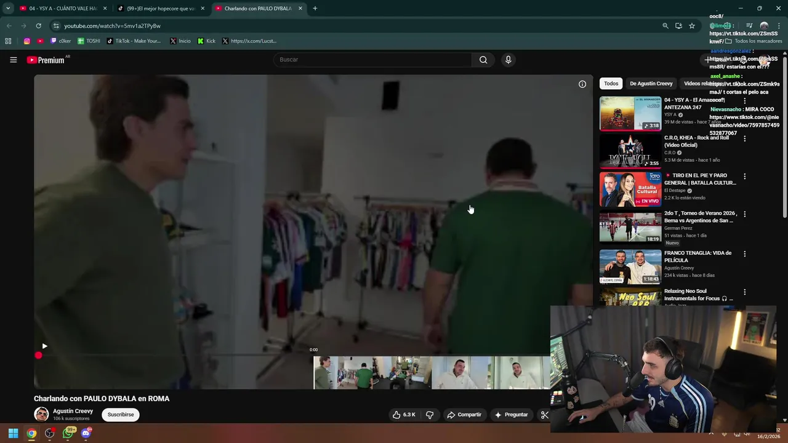The image size is (788, 443).
Task: Open the Kick bookmark
Action: [x=206, y=41]
